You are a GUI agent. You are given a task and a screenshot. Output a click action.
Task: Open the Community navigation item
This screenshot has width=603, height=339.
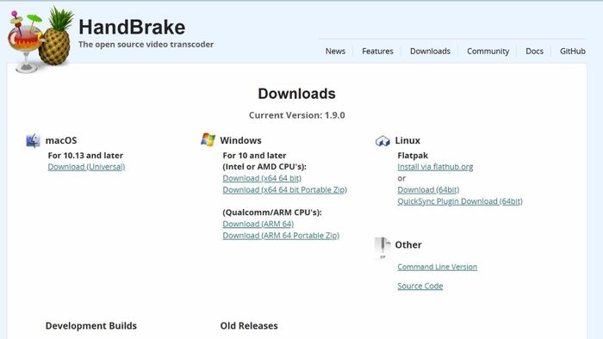(488, 51)
